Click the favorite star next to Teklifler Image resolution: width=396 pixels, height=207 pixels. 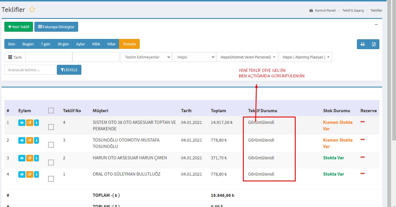tap(32, 10)
